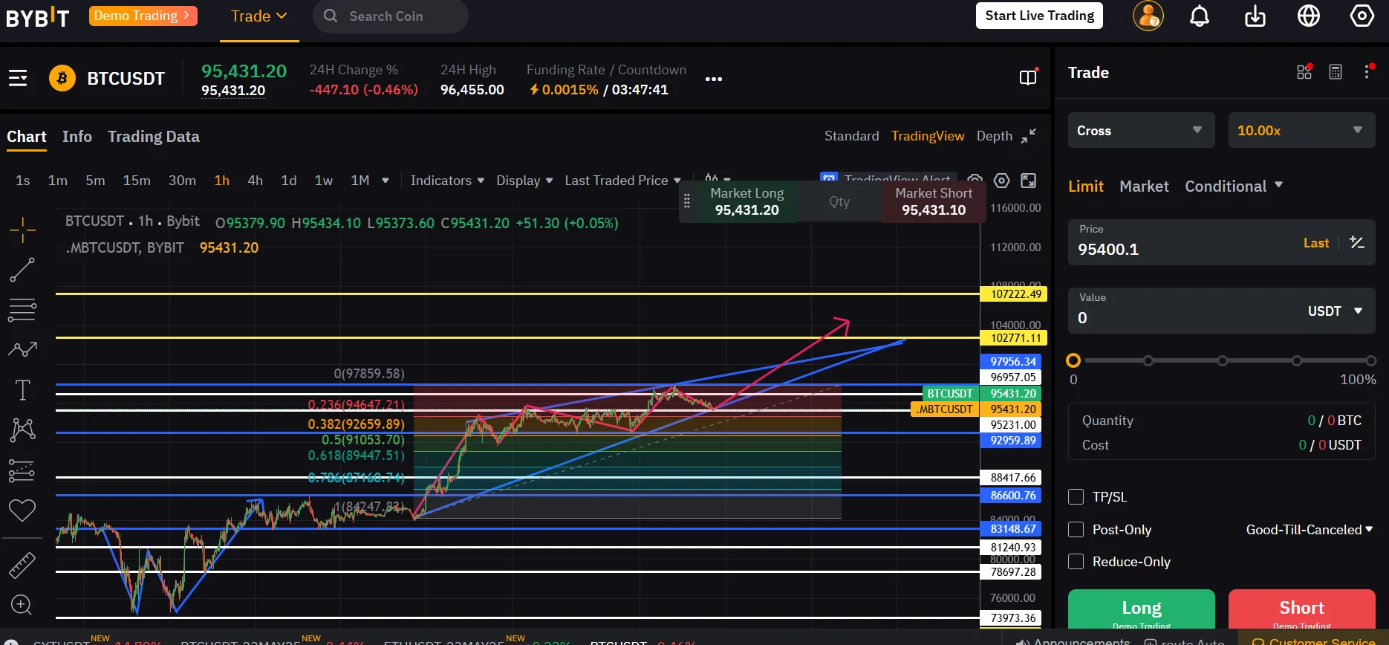Open the globe language selector
Screen dimensions: 1389x645
[1309, 16]
